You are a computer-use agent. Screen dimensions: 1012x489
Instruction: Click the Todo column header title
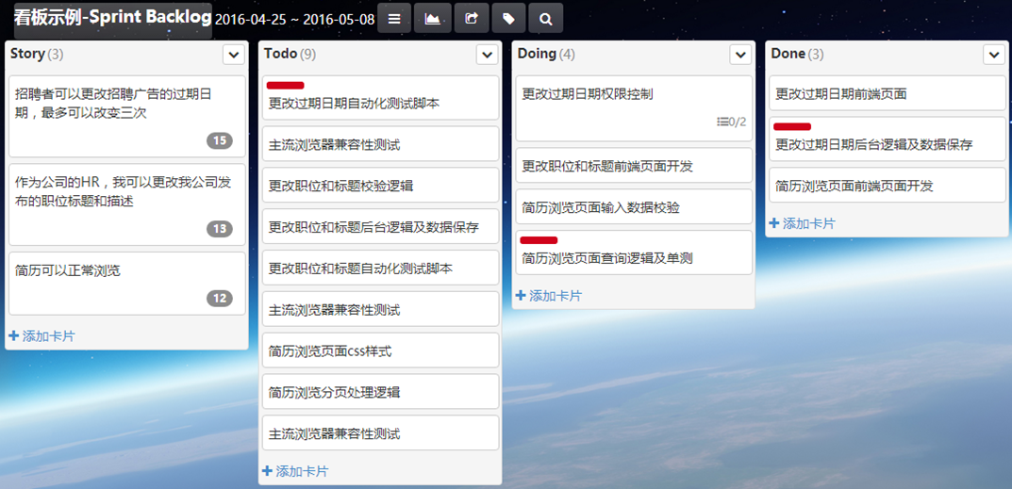281,55
